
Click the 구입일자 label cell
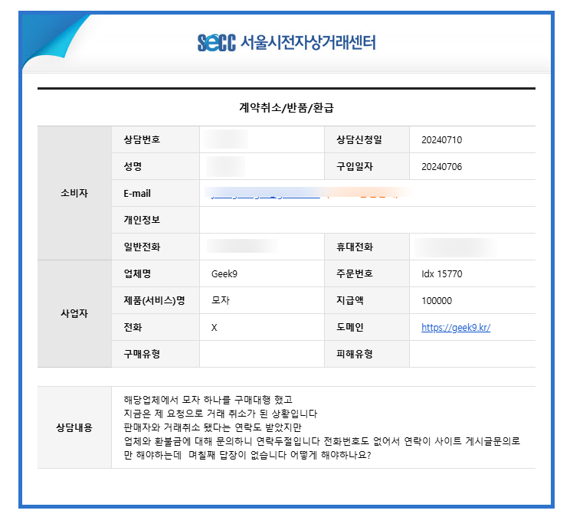click(367, 166)
